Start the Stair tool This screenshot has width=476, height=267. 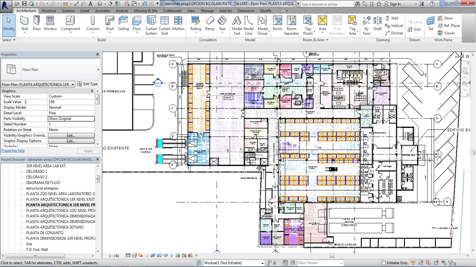222,24
